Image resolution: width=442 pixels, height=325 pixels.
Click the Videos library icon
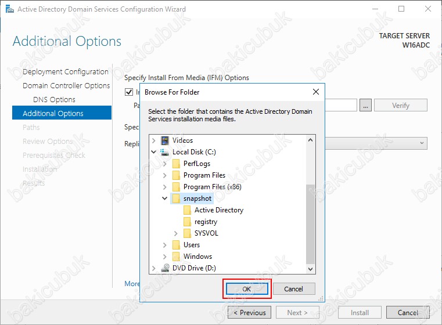coord(164,140)
